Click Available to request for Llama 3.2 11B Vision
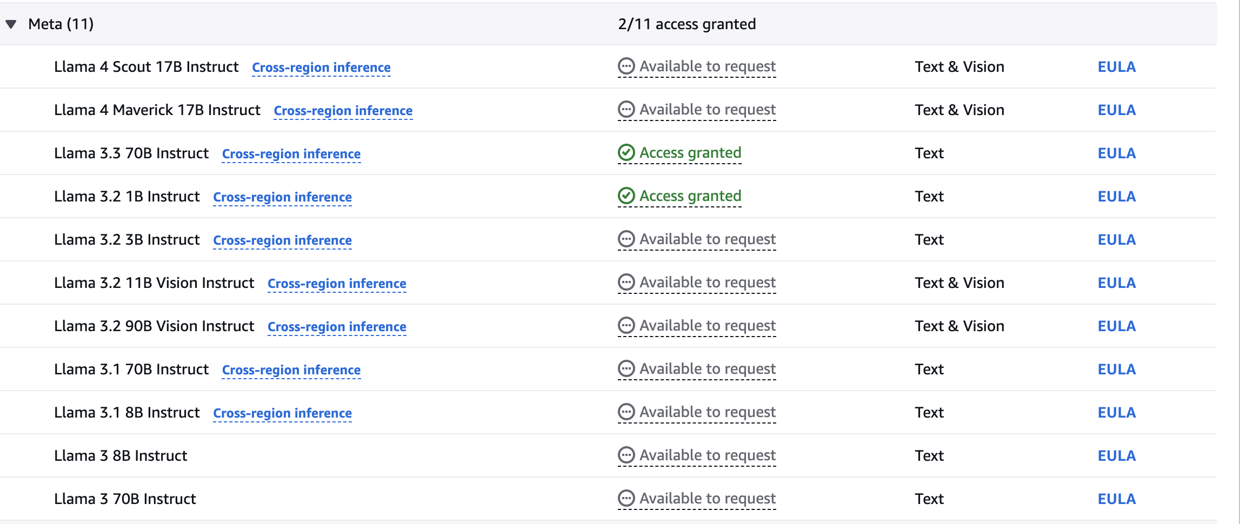This screenshot has height=524, width=1240. [708, 283]
